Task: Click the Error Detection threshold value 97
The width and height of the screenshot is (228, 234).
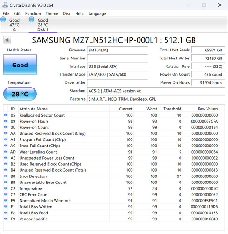Action: tap(179, 176)
